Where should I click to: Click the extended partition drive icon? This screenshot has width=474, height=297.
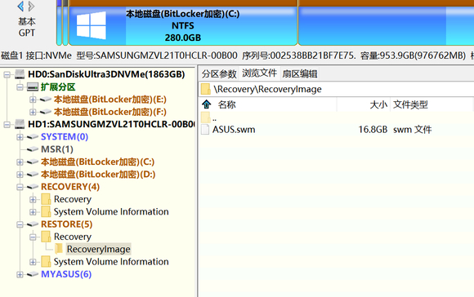click(33, 87)
